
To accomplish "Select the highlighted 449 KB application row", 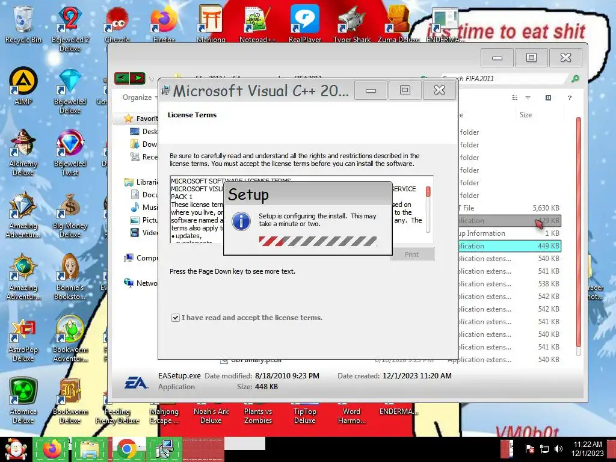I will point(509,246).
